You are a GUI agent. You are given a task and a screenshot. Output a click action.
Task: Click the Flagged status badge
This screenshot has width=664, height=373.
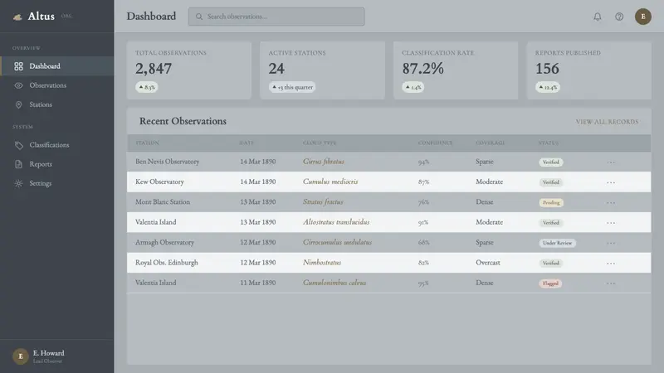550,283
